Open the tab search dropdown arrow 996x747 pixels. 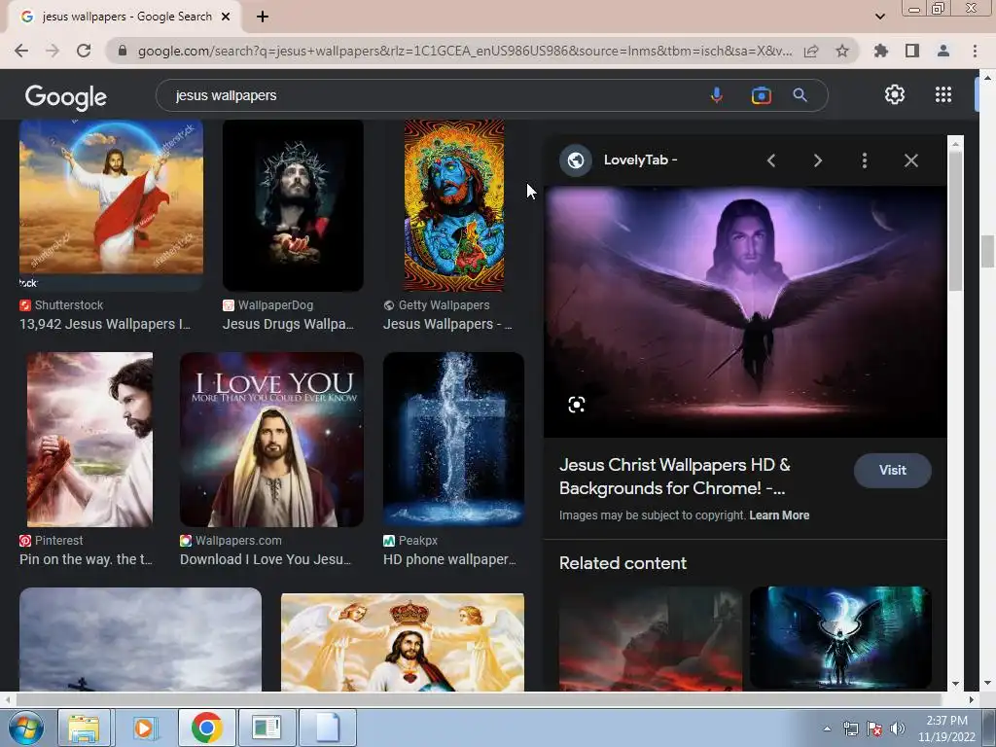(x=879, y=17)
